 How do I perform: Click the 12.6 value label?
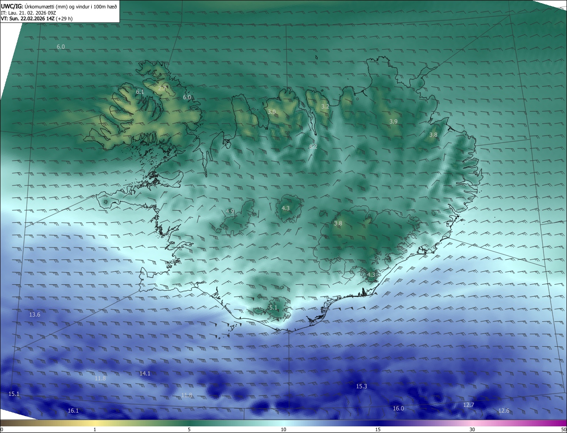pos(504,411)
